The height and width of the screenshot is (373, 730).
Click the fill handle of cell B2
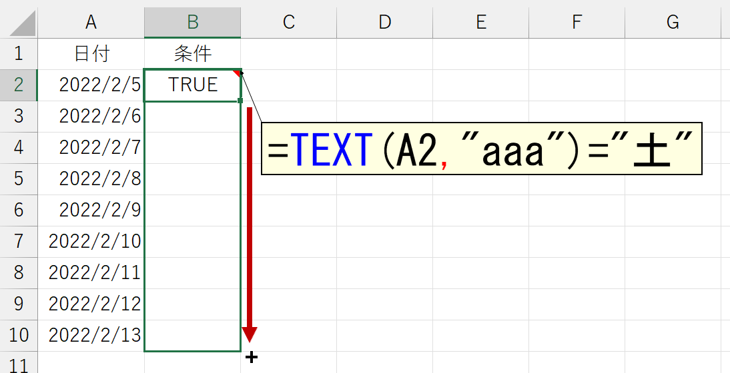point(240,101)
